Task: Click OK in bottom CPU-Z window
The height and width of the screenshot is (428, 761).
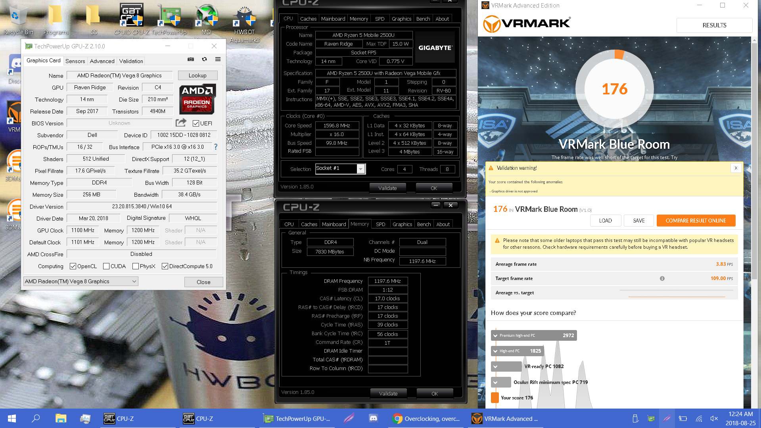Action: pyautogui.click(x=435, y=393)
